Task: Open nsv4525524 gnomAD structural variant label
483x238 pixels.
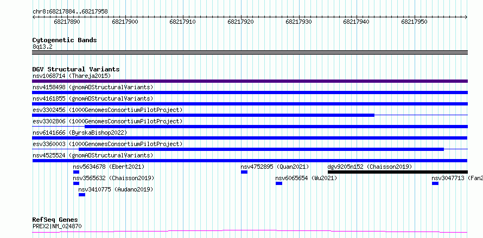Action: pos(93,155)
